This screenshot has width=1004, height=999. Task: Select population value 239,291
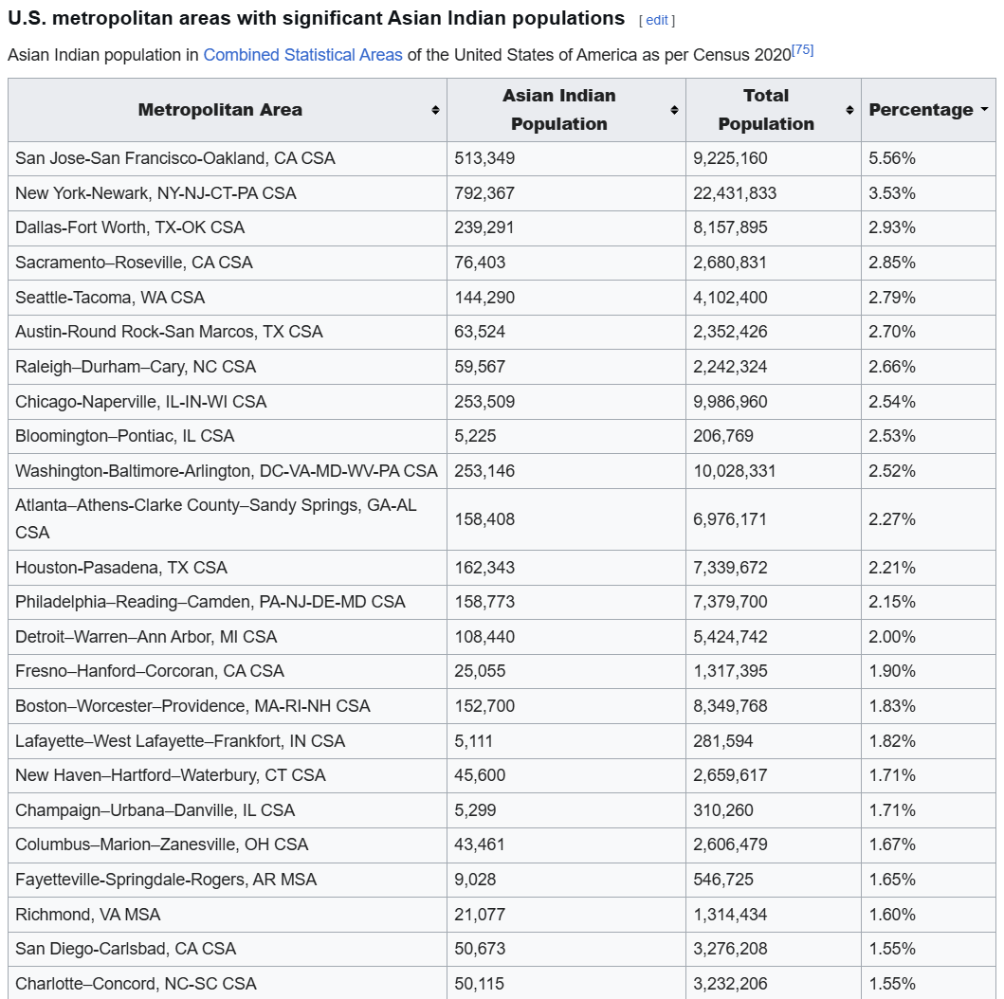click(x=484, y=227)
